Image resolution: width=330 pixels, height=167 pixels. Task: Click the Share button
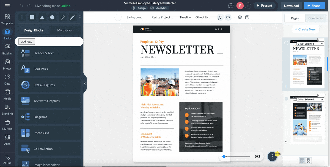[x=314, y=5]
